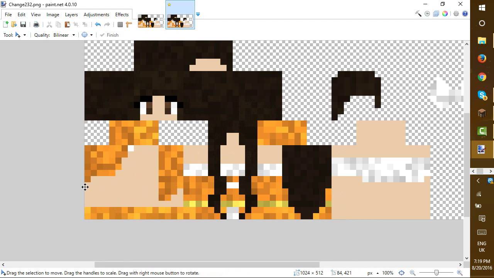The image size is (494, 278).
Task: Zoom in with the plus magnifier
Action: (x=460, y=273)
